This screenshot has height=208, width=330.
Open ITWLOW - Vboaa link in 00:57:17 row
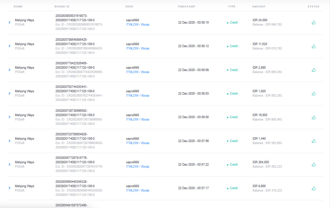tap(138, 190)
